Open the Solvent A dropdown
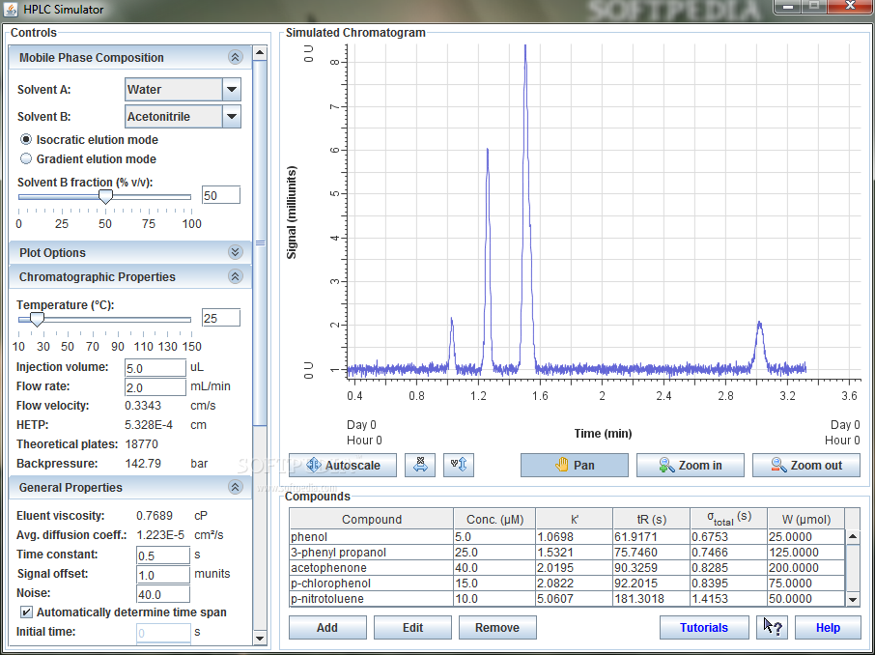 [232, 89]
